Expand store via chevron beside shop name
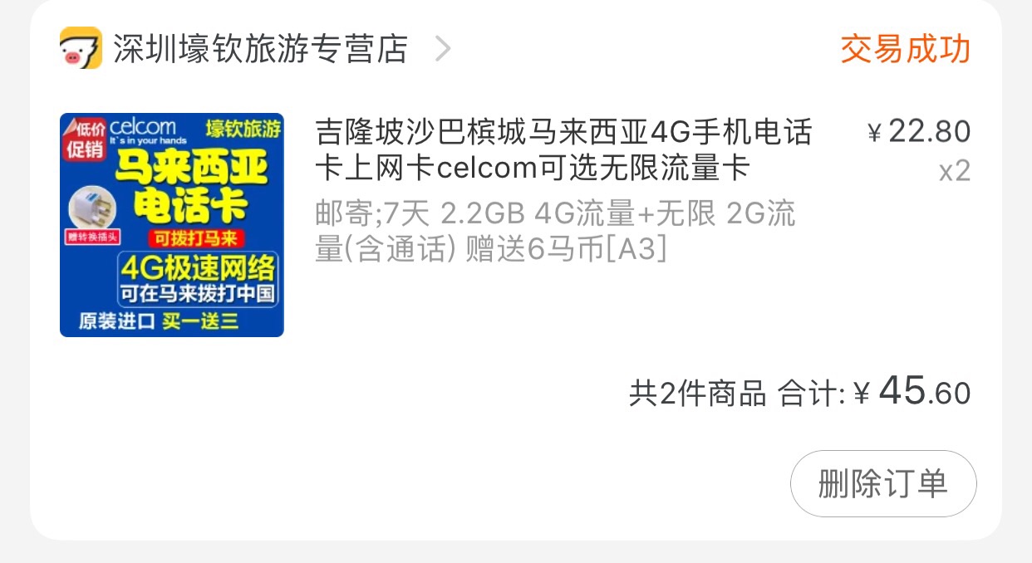 click(443, 49)
